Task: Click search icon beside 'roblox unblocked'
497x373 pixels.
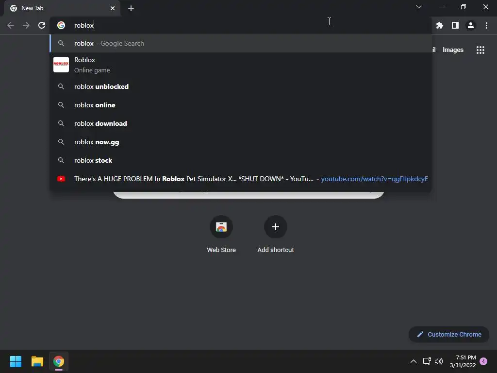Action: tap(61, 86)
